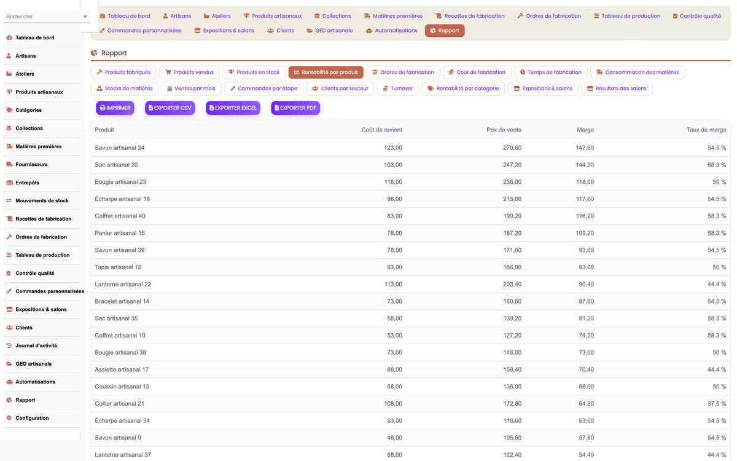737x461 pixels.
Task: Open Tableau de production in top navigation
Action: pos(627,16)
